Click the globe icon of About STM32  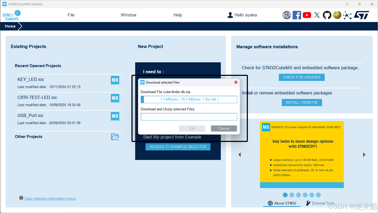(270, 203)
